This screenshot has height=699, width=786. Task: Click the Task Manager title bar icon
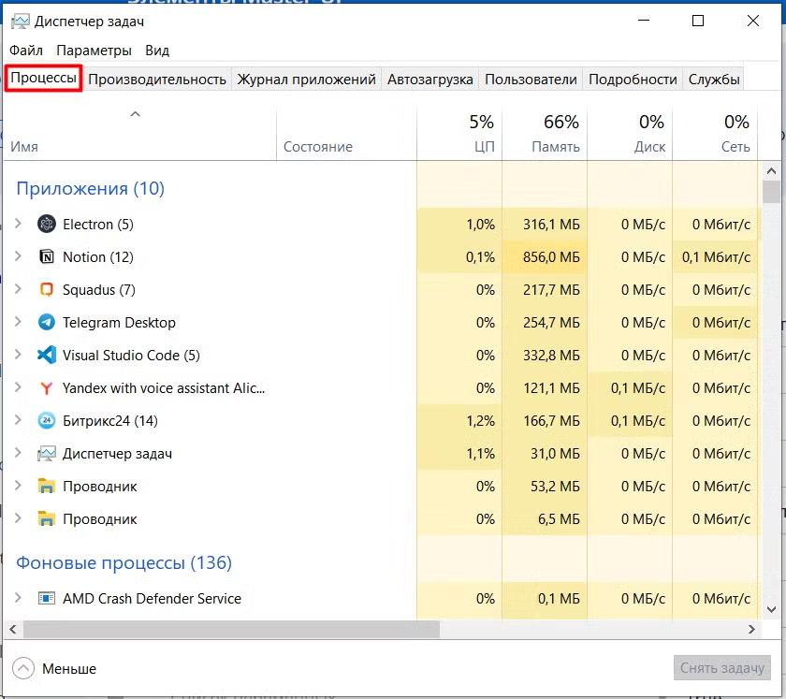coord(20,22)
